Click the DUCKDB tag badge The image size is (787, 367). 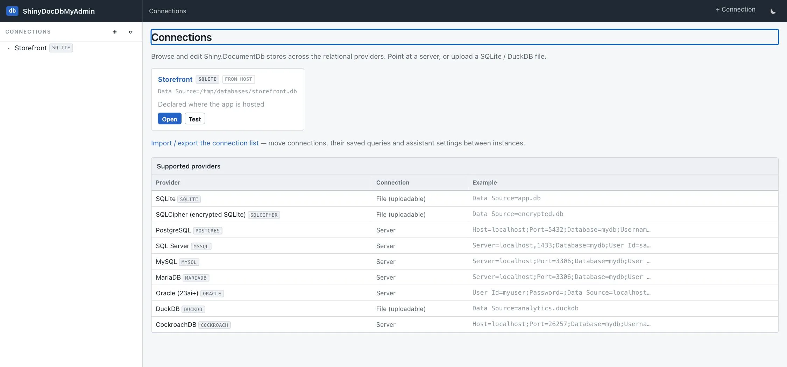coord(193,309)
